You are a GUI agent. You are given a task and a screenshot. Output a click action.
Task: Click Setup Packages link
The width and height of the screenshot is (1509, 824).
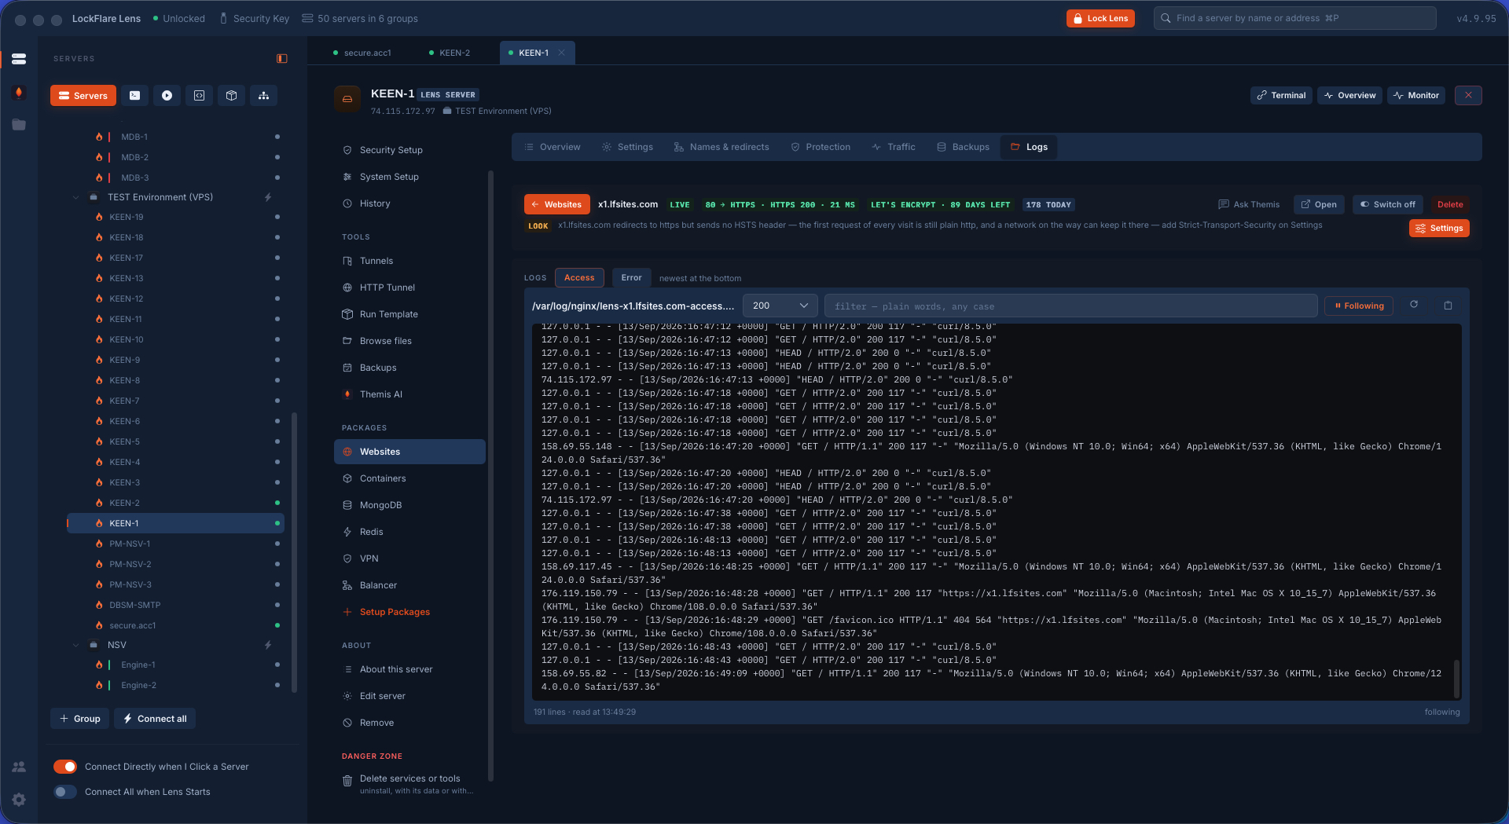coord(395,612)
